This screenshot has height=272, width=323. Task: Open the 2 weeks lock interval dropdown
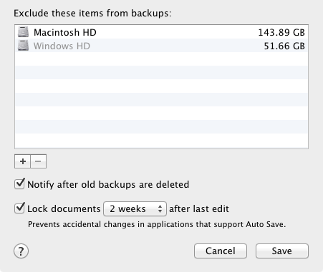pyautogui.click(x=135, y=209)
